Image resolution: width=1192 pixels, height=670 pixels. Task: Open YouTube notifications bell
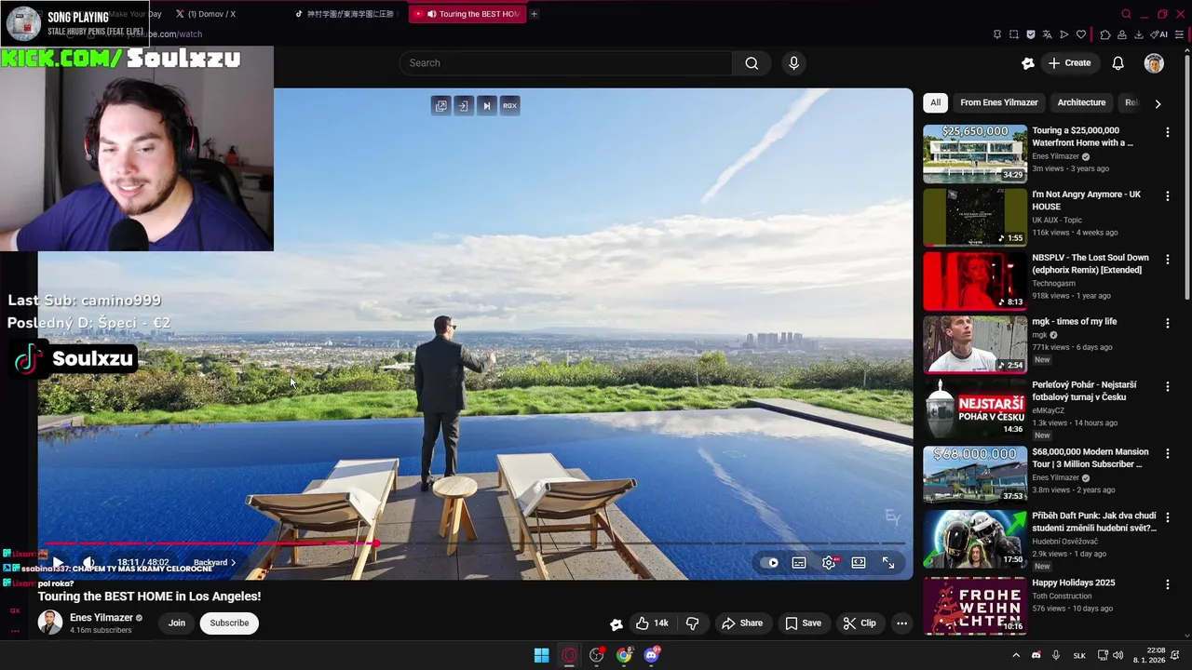pyautogui.click(x=1117, y=63)
